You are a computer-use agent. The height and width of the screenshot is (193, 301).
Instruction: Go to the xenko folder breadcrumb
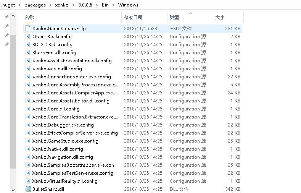click(x=62, y=5)
